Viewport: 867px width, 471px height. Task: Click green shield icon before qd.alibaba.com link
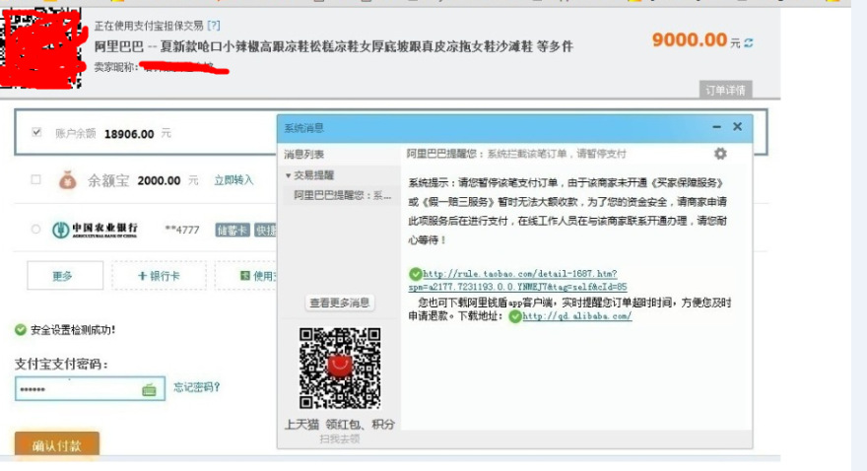514,316
